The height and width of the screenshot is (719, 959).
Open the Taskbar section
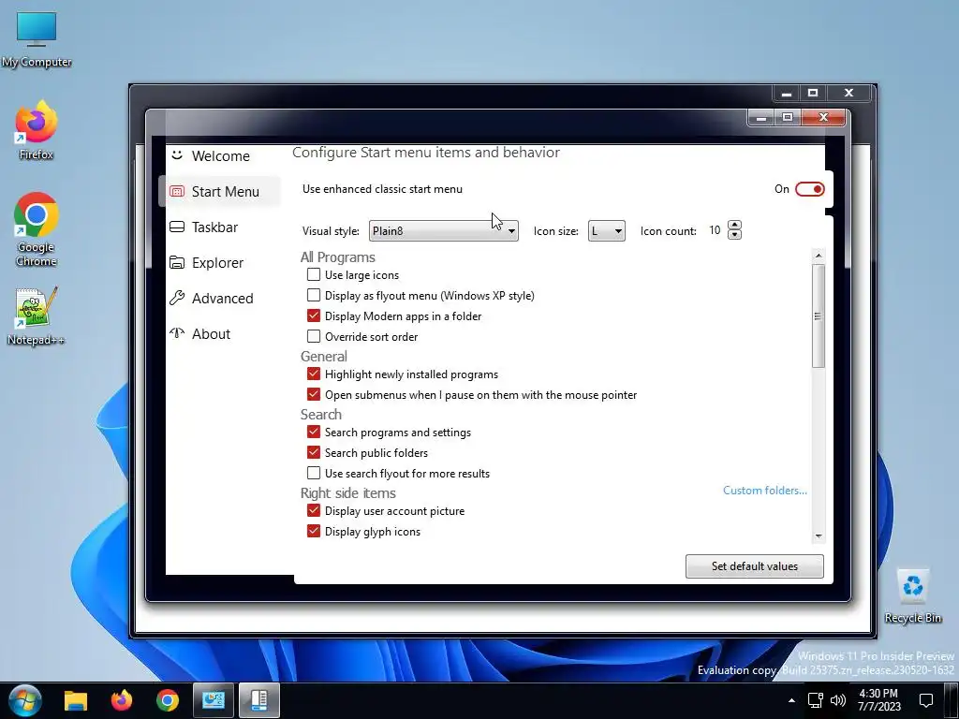click(214, 227)
